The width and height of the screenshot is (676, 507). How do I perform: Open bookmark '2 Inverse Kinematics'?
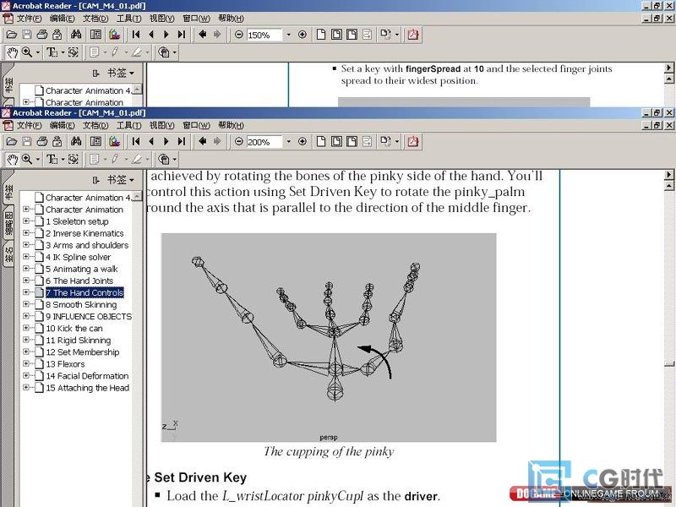point(84,233)
